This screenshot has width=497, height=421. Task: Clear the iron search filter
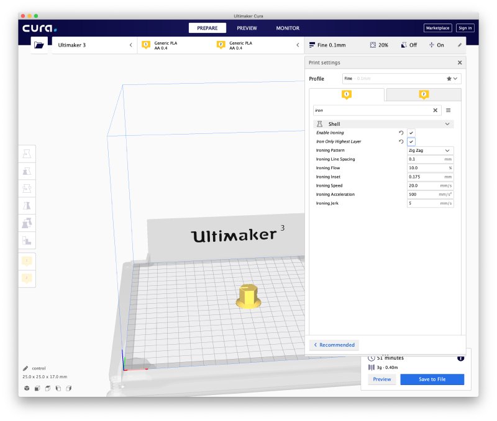[435, 110]
